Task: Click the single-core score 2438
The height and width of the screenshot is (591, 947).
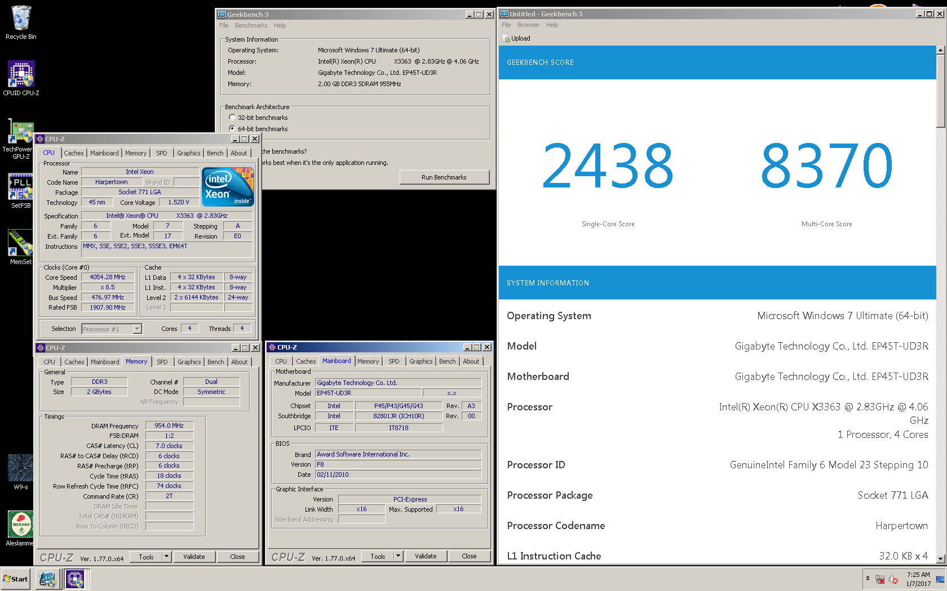Action: tap(608, 165)
